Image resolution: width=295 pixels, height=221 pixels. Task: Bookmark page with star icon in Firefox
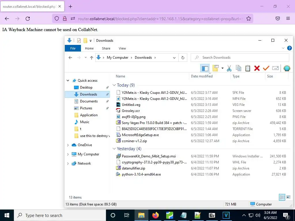click(x=249, y=18)
